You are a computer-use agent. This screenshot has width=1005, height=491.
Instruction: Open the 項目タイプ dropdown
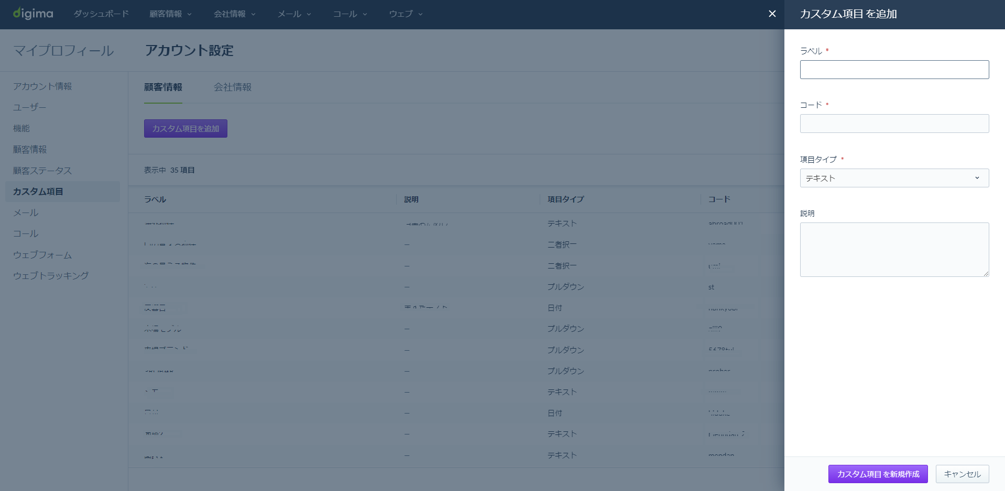894,178
